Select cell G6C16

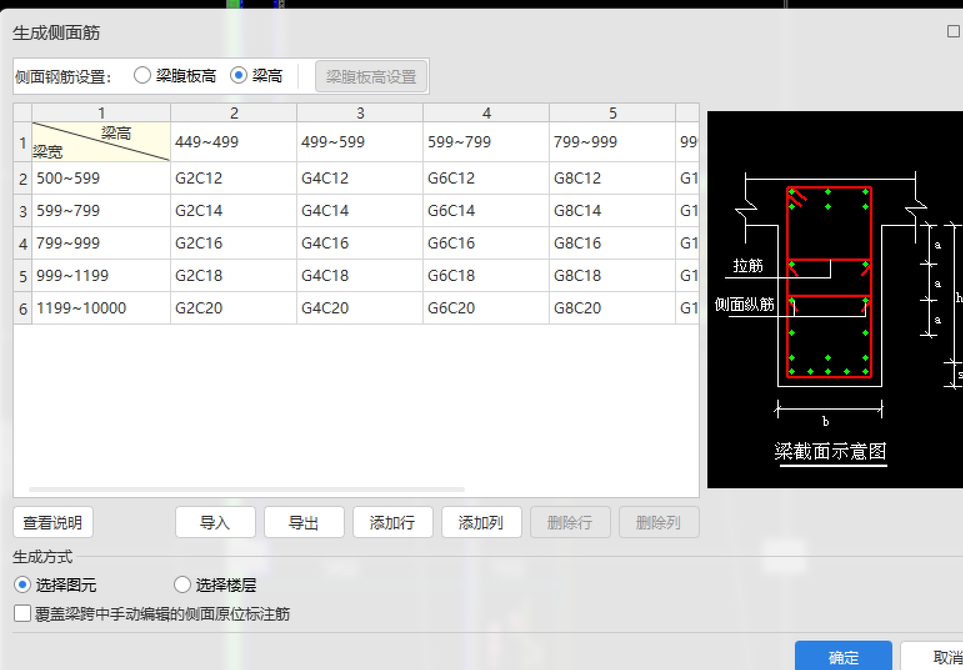[x=486, y=243]
